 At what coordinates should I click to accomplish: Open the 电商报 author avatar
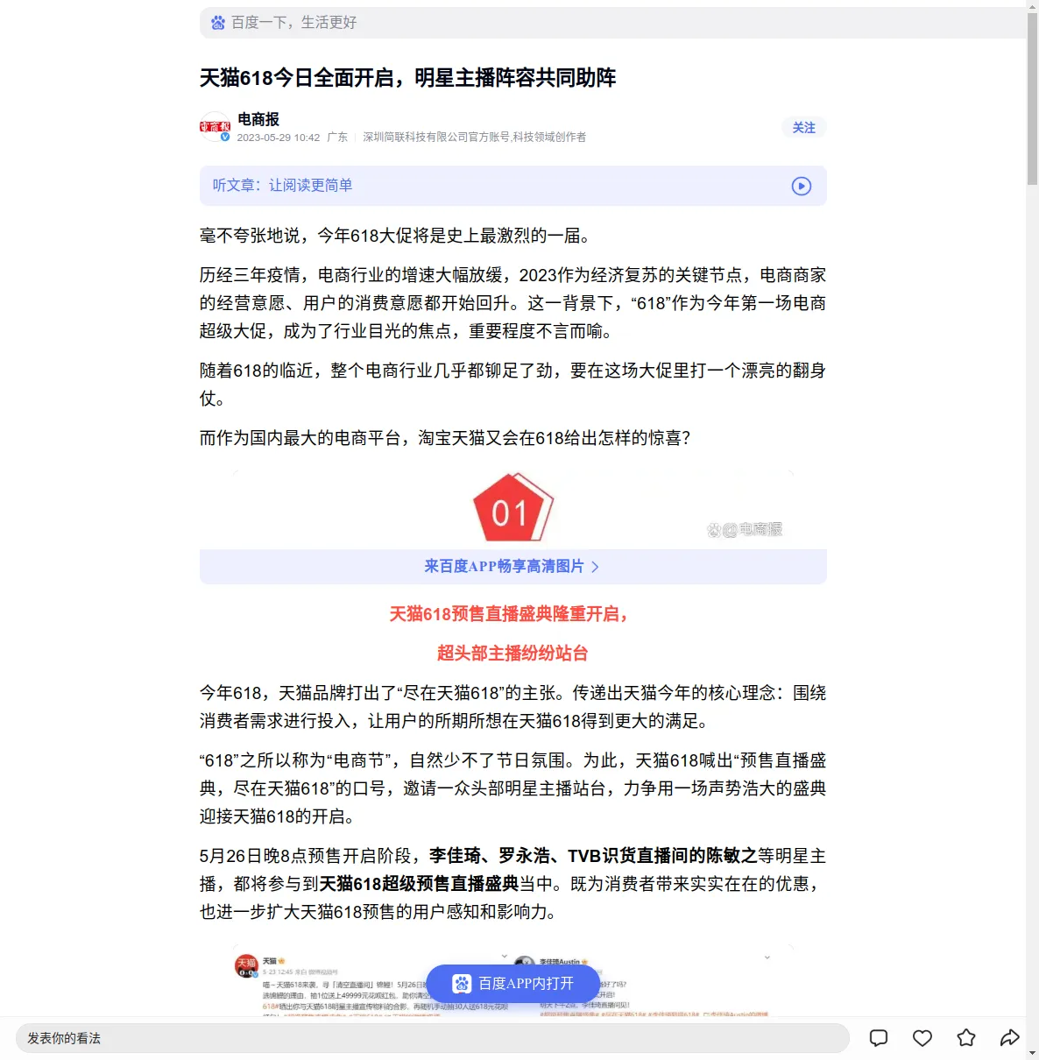(215, 127)
